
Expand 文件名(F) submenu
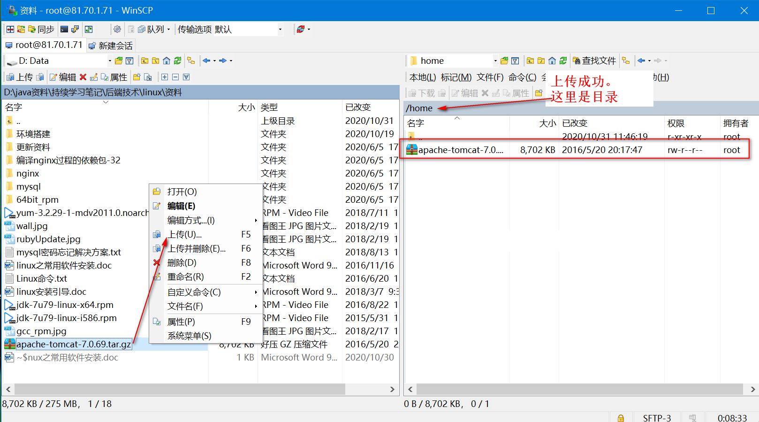205,306
